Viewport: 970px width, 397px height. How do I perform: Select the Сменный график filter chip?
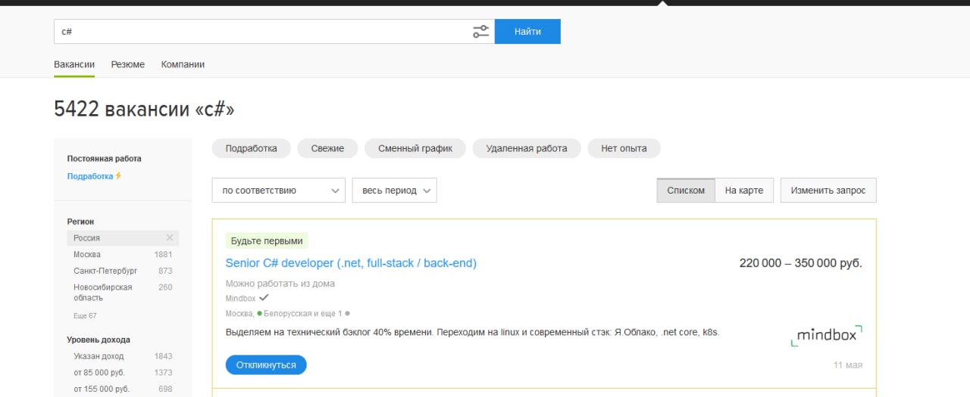click(415, 148)
